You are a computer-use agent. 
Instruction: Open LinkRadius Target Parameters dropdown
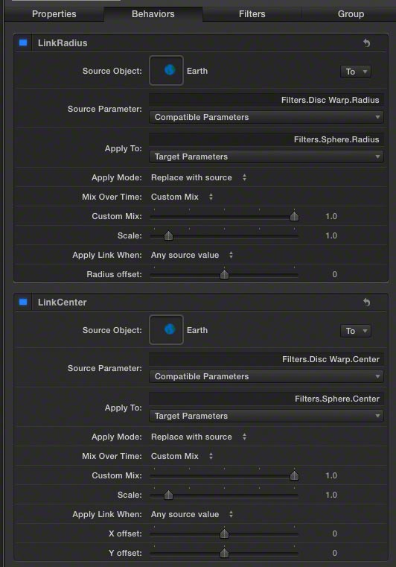266,156
